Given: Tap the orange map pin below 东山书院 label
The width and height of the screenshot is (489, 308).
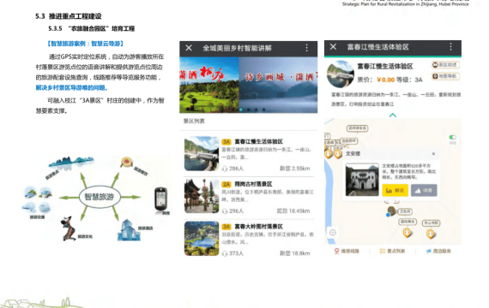Looking at the screenshot, I should pyautogui.click(x=431, y=234).
